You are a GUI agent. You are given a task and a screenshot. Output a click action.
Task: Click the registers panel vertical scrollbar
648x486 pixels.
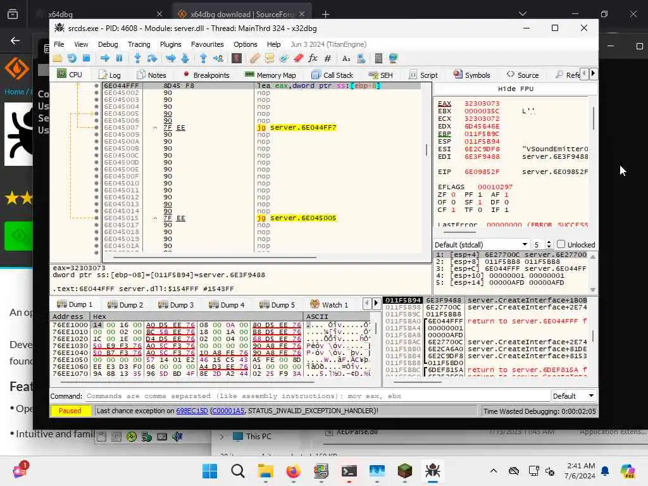pyautogui.click(x=594, y=118)
